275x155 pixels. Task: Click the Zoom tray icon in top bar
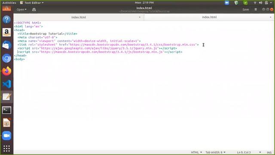coord(227,3)
